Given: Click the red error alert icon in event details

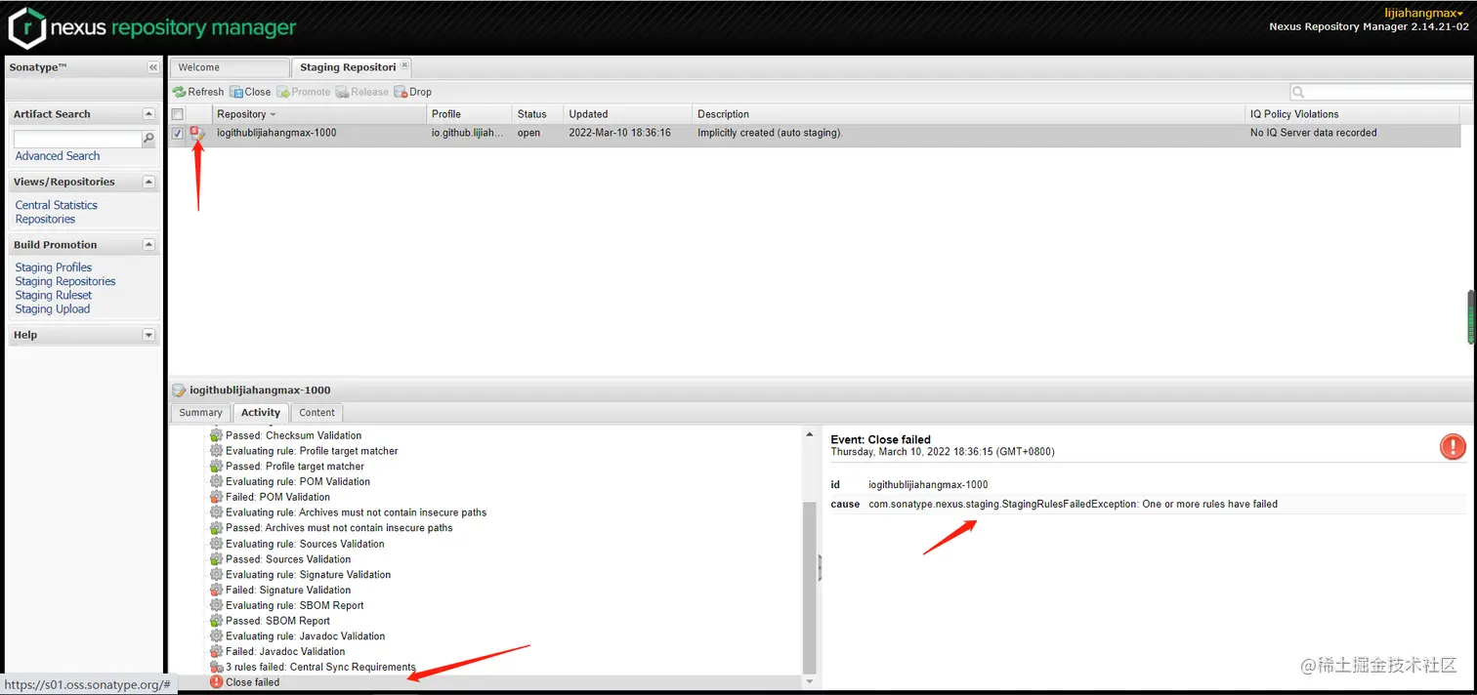Looking at the screenshot, I should click(1453, 447).
